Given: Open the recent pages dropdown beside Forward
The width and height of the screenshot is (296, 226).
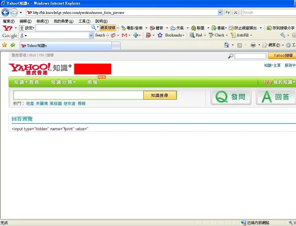Looking at the screenshot, I should tap(21, 13).
